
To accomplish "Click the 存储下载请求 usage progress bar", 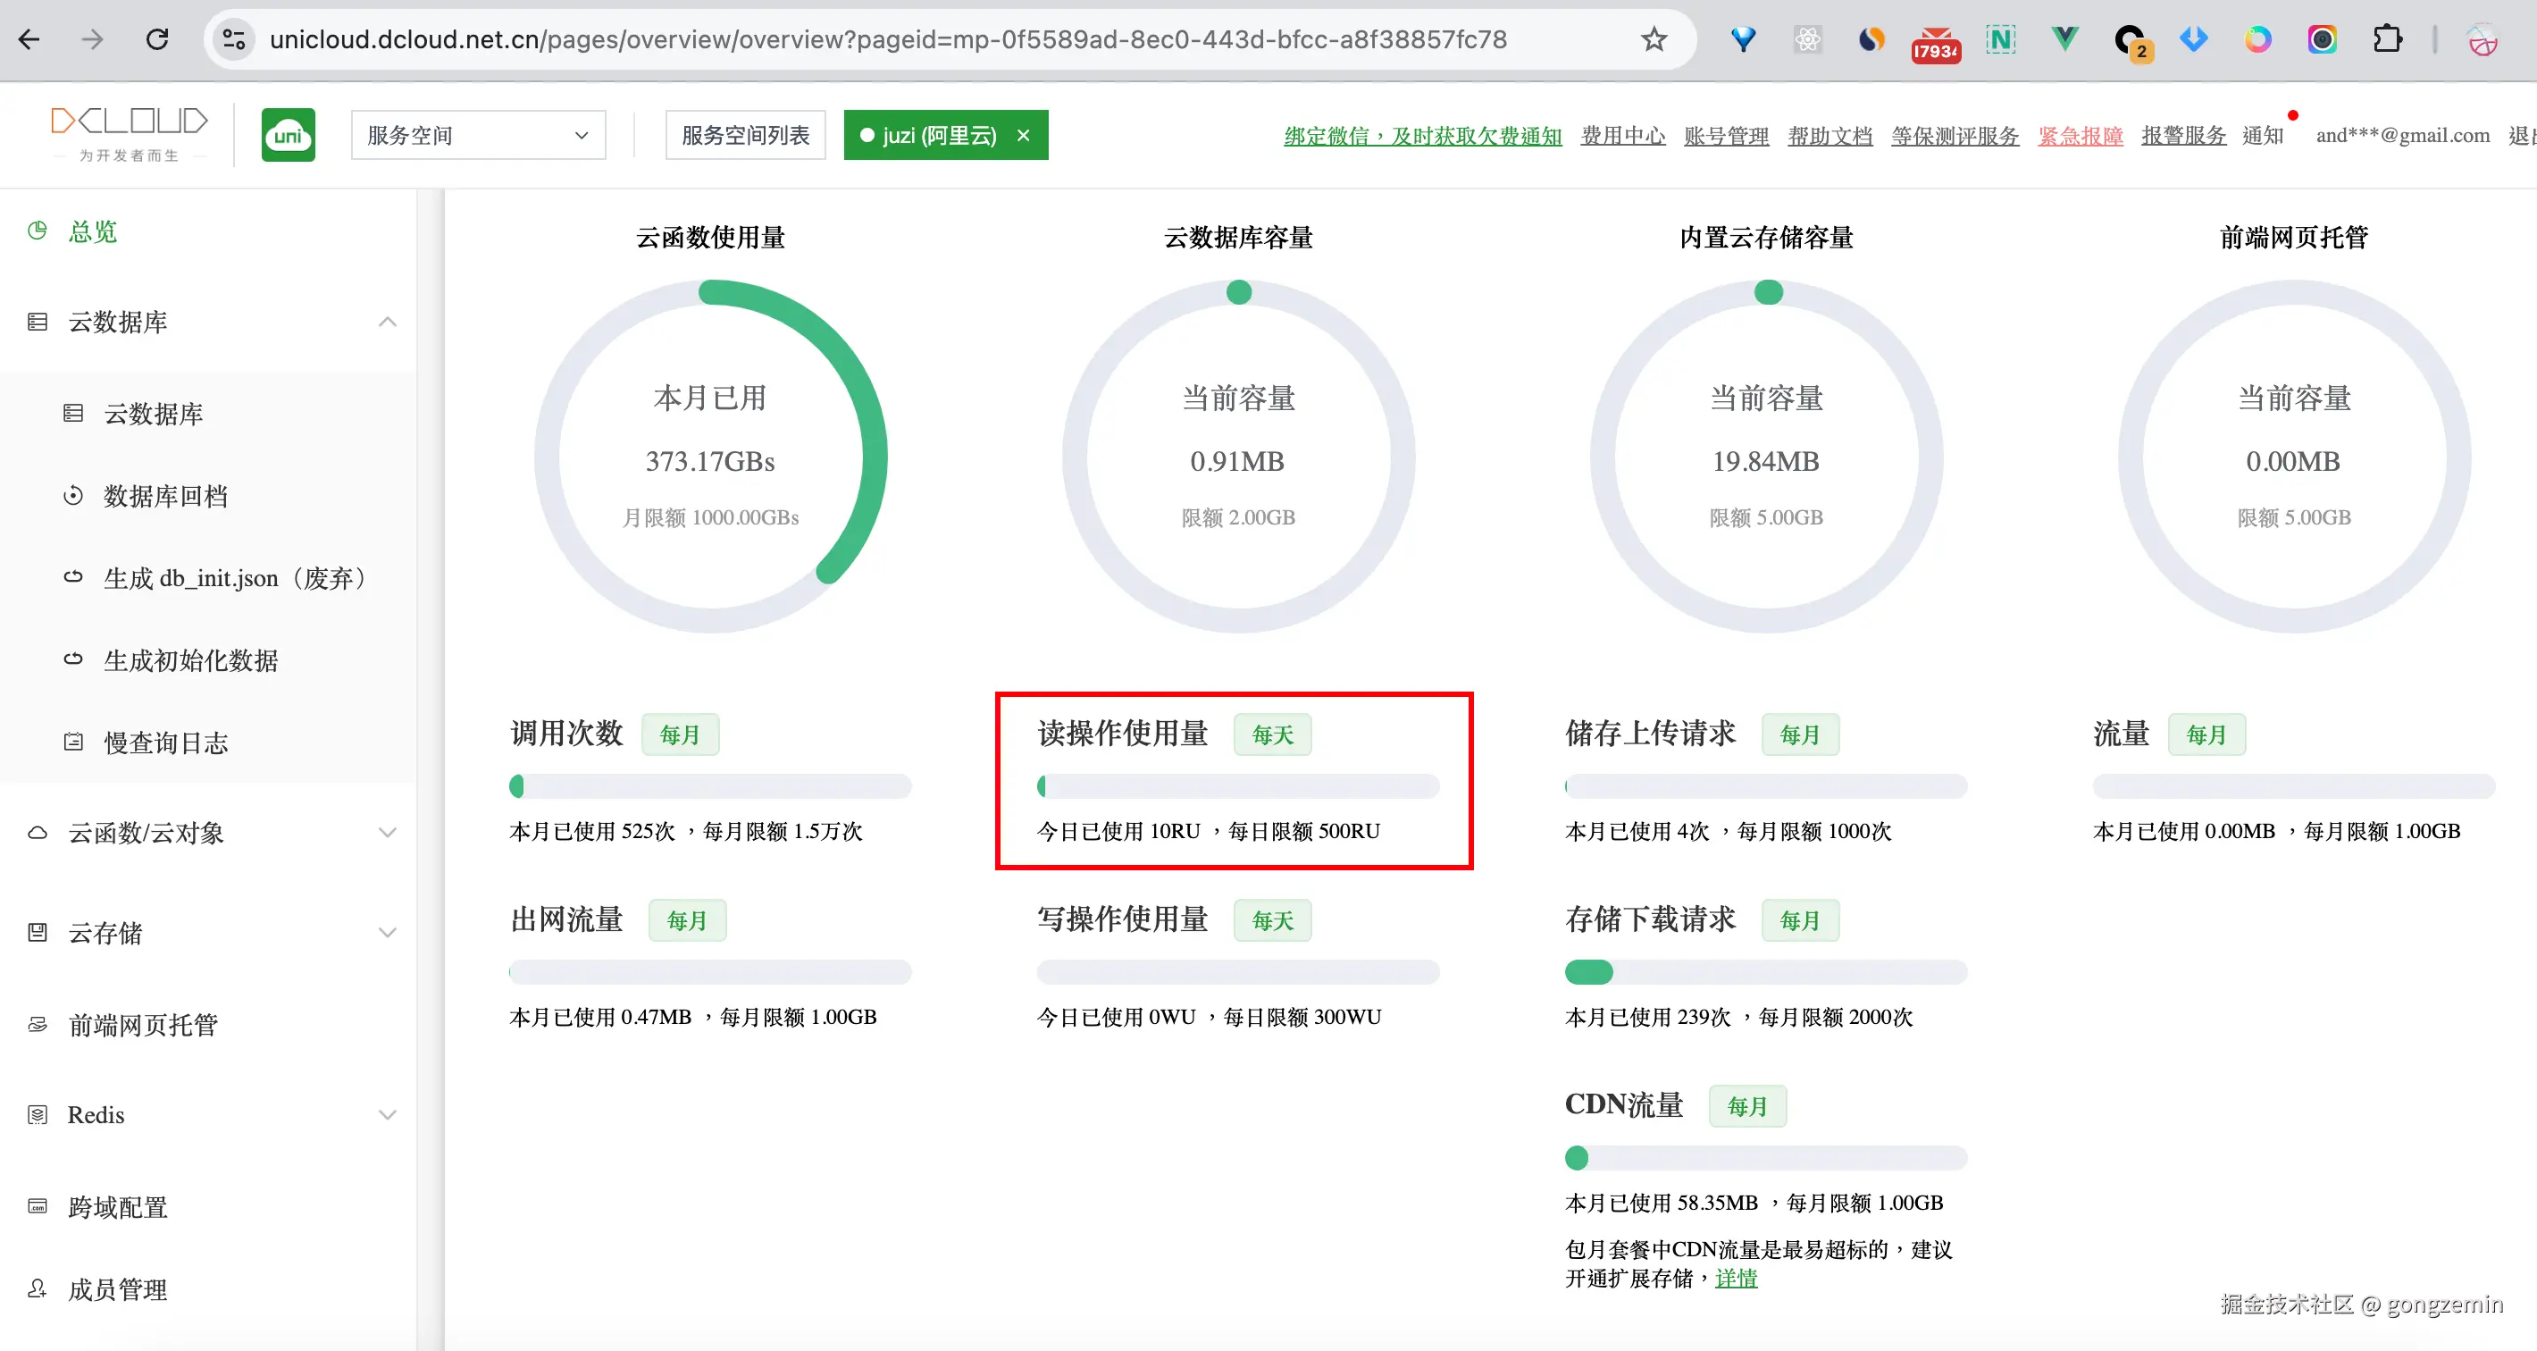I will 1765,971.
